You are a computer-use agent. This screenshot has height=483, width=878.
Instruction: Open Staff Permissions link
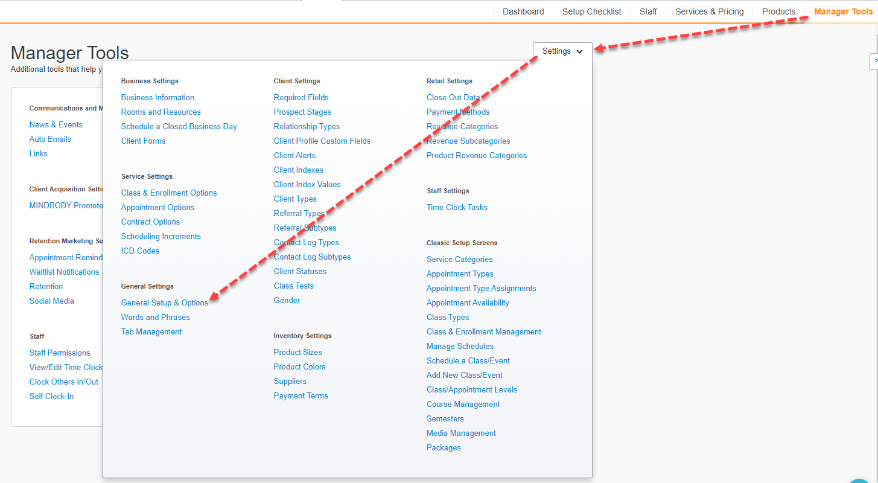60,353
